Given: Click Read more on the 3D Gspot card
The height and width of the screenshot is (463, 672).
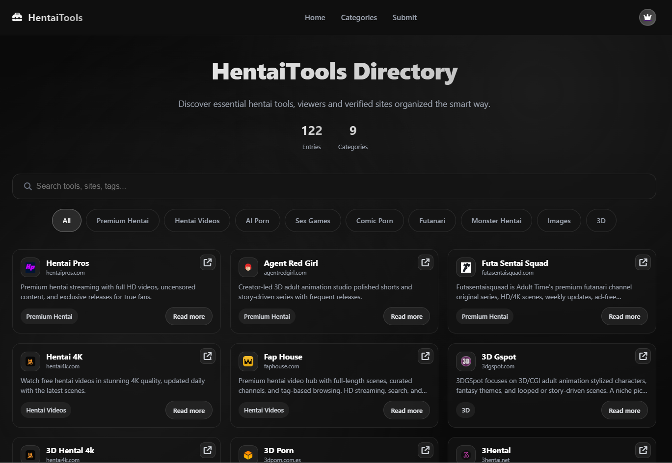Looking at the screenshot, I should [x=624, y=411].
